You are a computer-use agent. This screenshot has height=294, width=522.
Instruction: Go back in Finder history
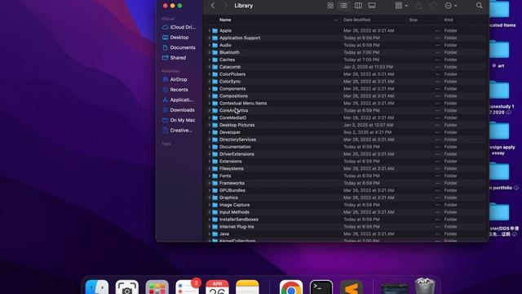click(x=213, y=6)
